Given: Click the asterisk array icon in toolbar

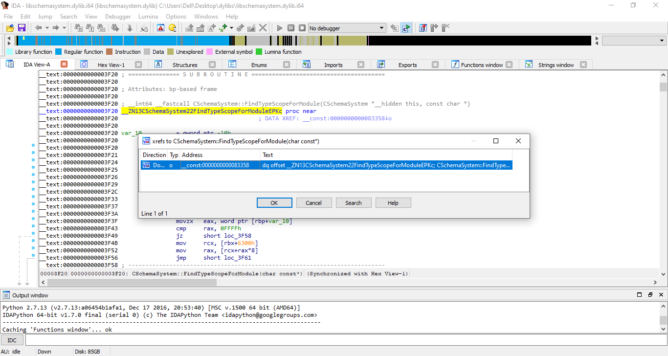Looking at the screenshot, I should [240, 28].
